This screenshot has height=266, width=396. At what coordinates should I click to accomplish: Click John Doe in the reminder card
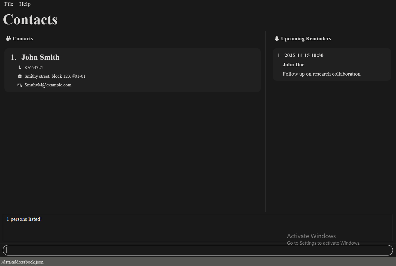pyautogui.click(x=293, y=65)
